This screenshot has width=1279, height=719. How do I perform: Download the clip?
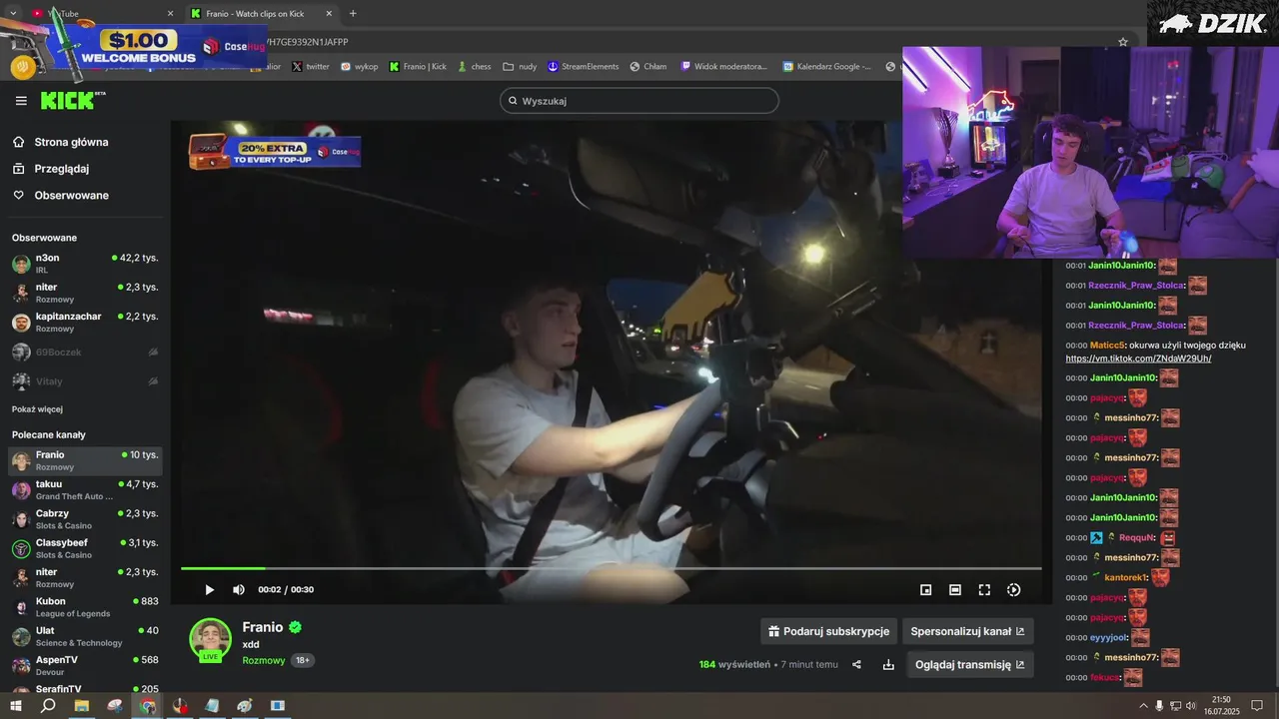coord(888,664)
